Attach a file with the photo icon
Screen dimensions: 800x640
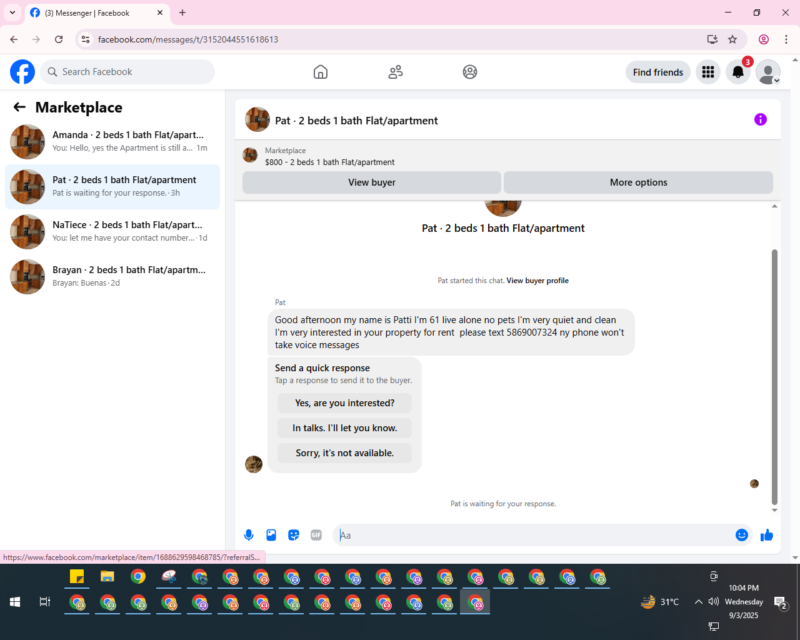pyautogui.click(x=271, y=535)
